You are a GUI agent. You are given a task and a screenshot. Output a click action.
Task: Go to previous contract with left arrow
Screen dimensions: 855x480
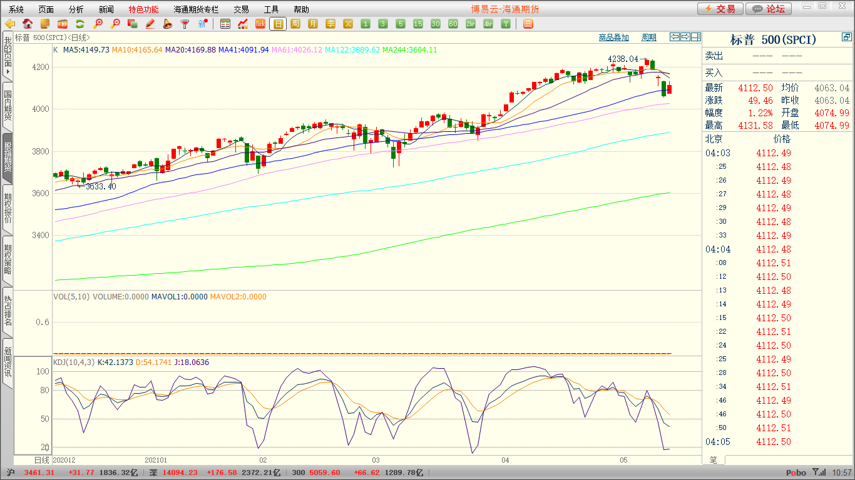click(x=675, y=37)
